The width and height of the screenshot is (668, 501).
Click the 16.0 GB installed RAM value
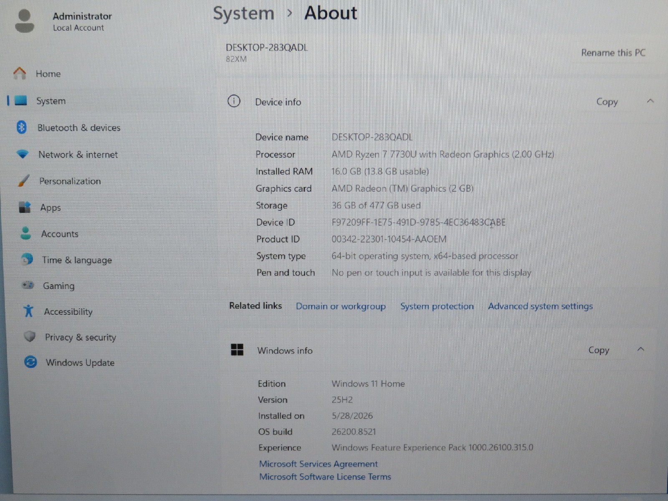point(380,172)
